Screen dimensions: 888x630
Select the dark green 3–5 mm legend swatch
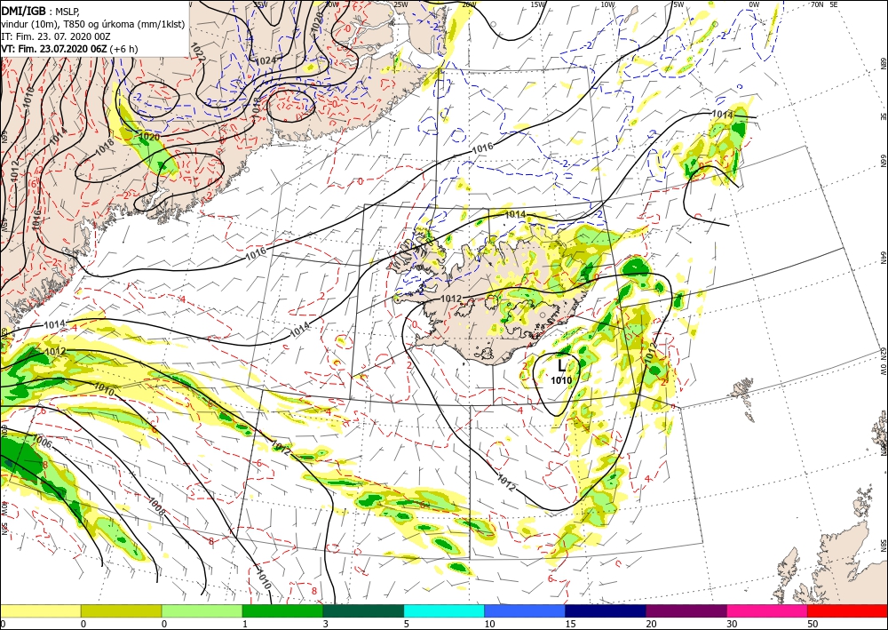click(363, 610)
